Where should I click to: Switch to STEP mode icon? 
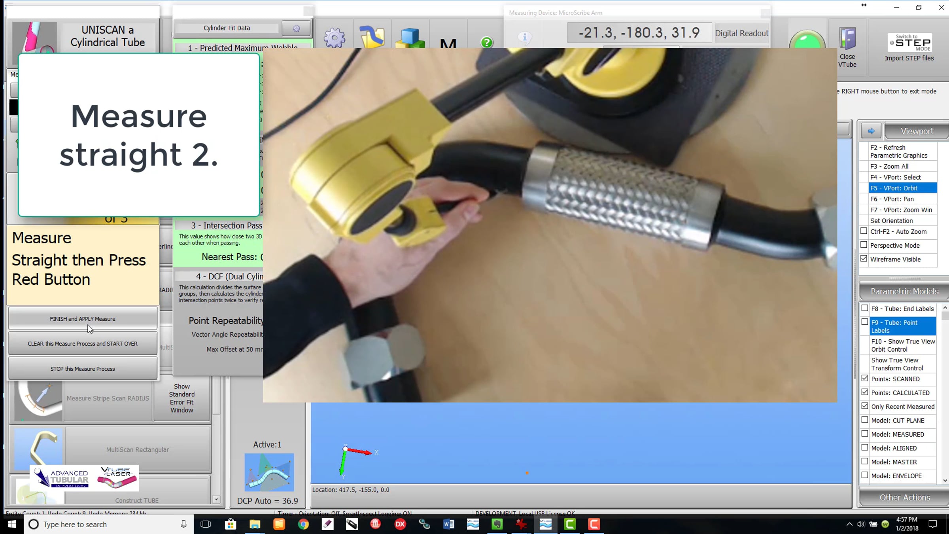pos(909,42)
